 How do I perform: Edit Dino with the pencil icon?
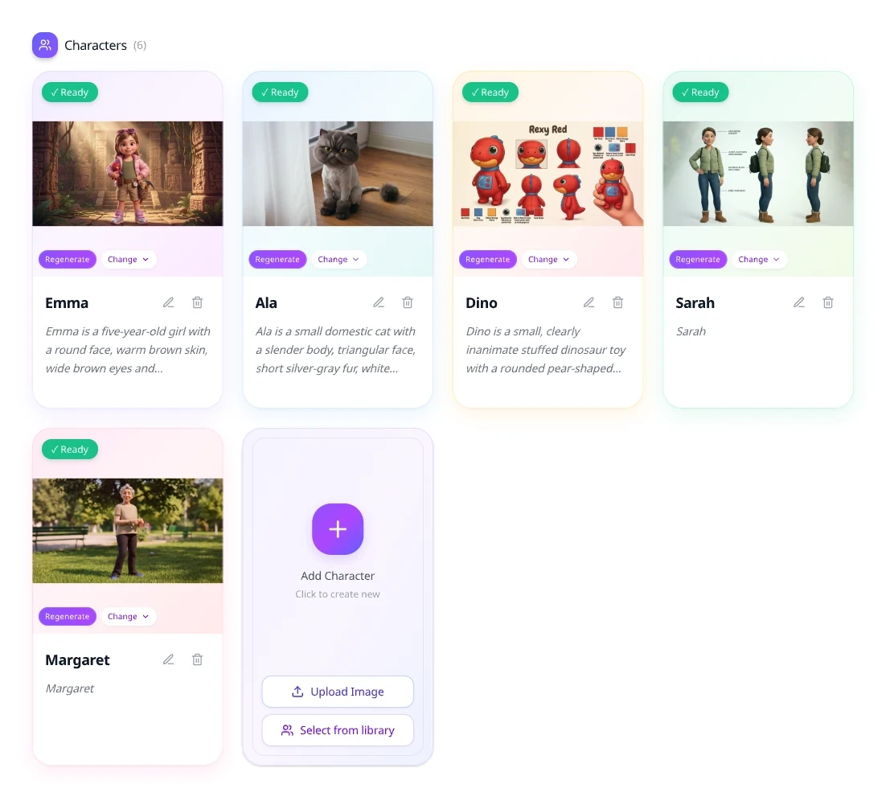tap(589, 302)
